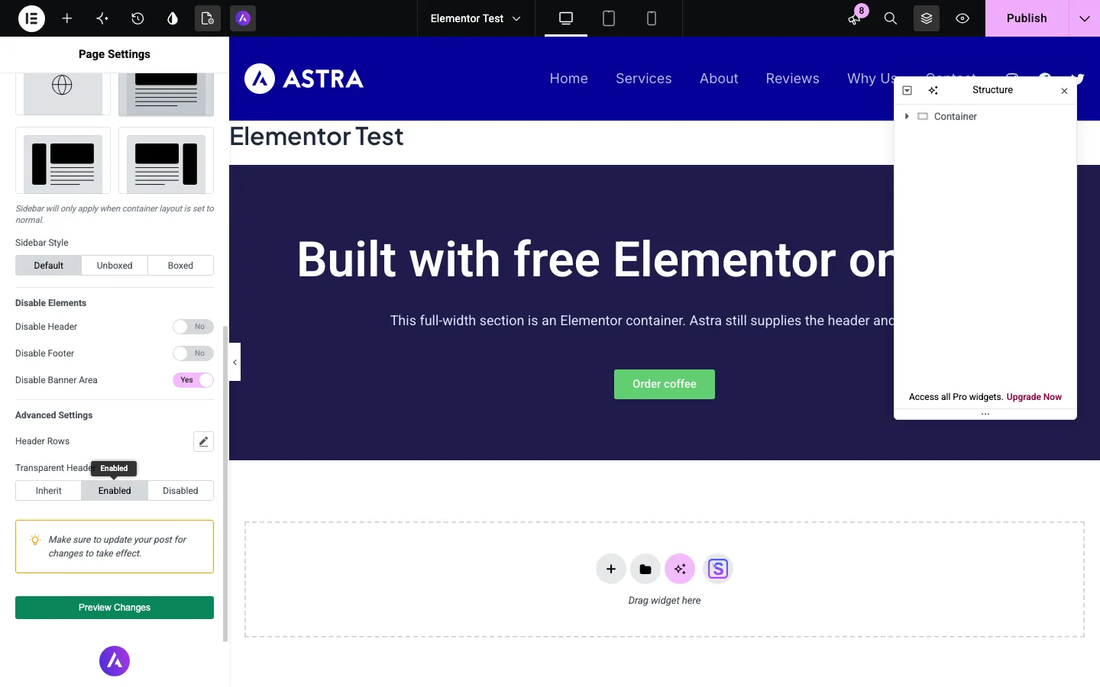Click the Structure panel bottom resize handle
The width and height of the screenshot is (1100, 687).
pos(985,414)
